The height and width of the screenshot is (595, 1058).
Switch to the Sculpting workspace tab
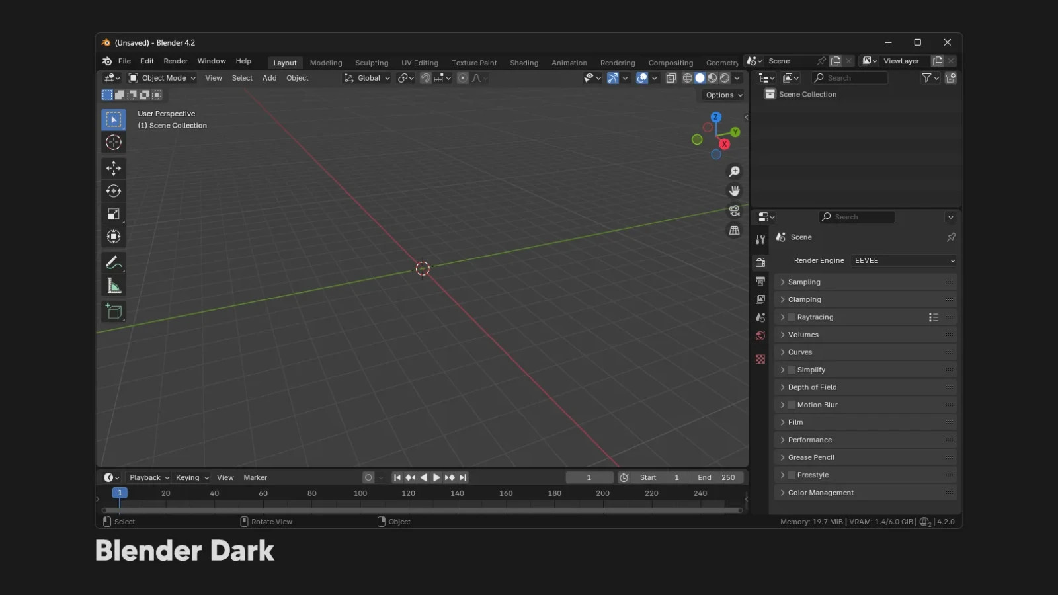point(372,63)
